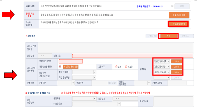Open the 승인구분 dropdown
Screen dimensions: 197x110
point(84,99)
